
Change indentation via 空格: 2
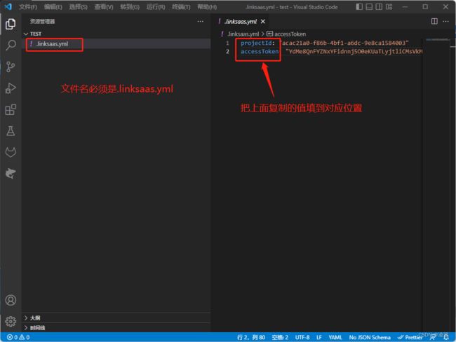pyautogui.click(x=280, y=337)
